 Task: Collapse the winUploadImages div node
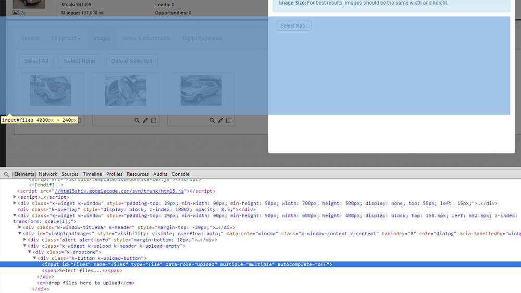tap(20, 234)
